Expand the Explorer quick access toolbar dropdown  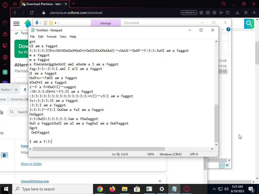tap(55, 23)
